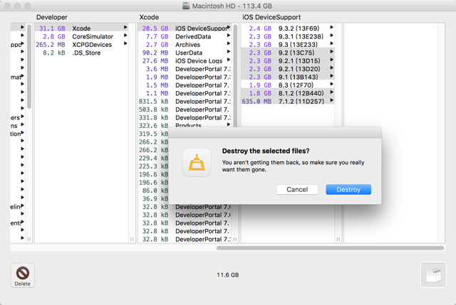Select the Xcode folder row

(81, 28)
